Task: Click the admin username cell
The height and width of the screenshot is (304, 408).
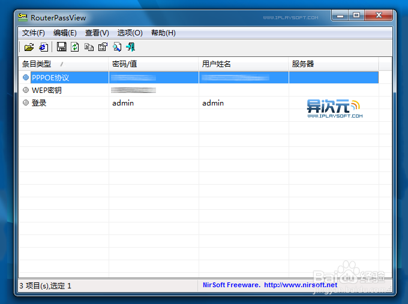Action: point(213,103)
